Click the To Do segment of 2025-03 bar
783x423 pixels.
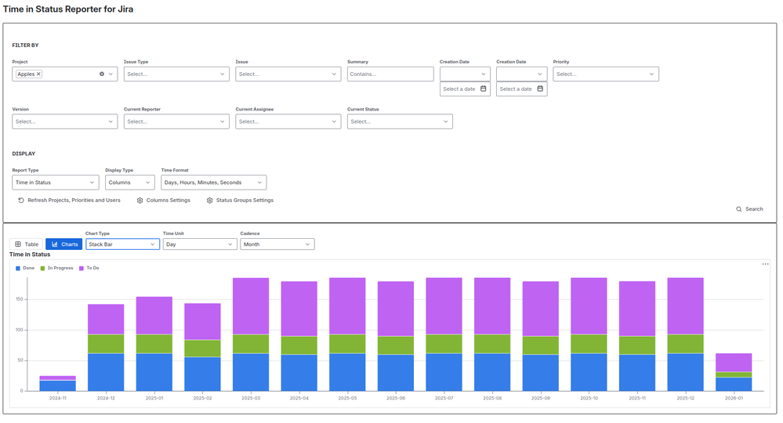point(251,305)
